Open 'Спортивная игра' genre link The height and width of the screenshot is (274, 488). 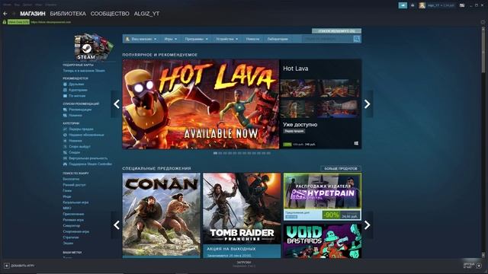point(76,231)
